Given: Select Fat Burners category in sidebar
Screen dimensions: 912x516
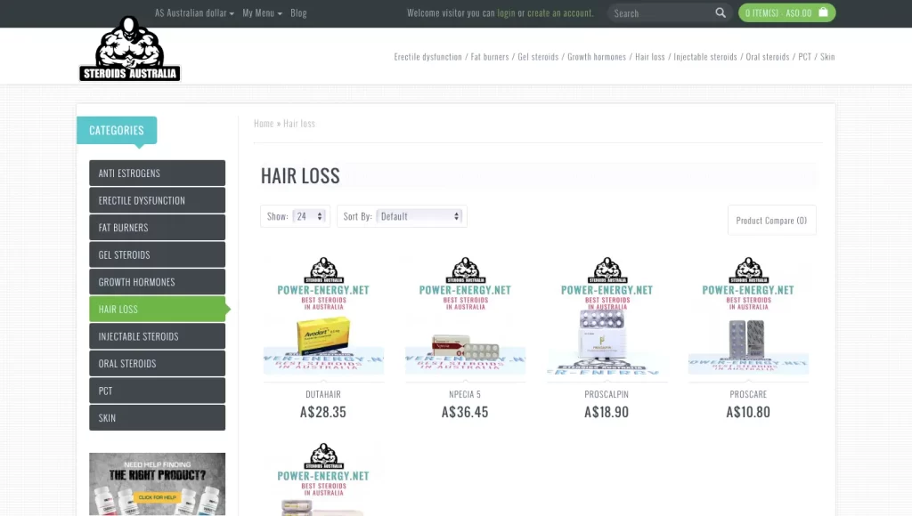Looking at the screenshot, I should (x=157, y=228).
